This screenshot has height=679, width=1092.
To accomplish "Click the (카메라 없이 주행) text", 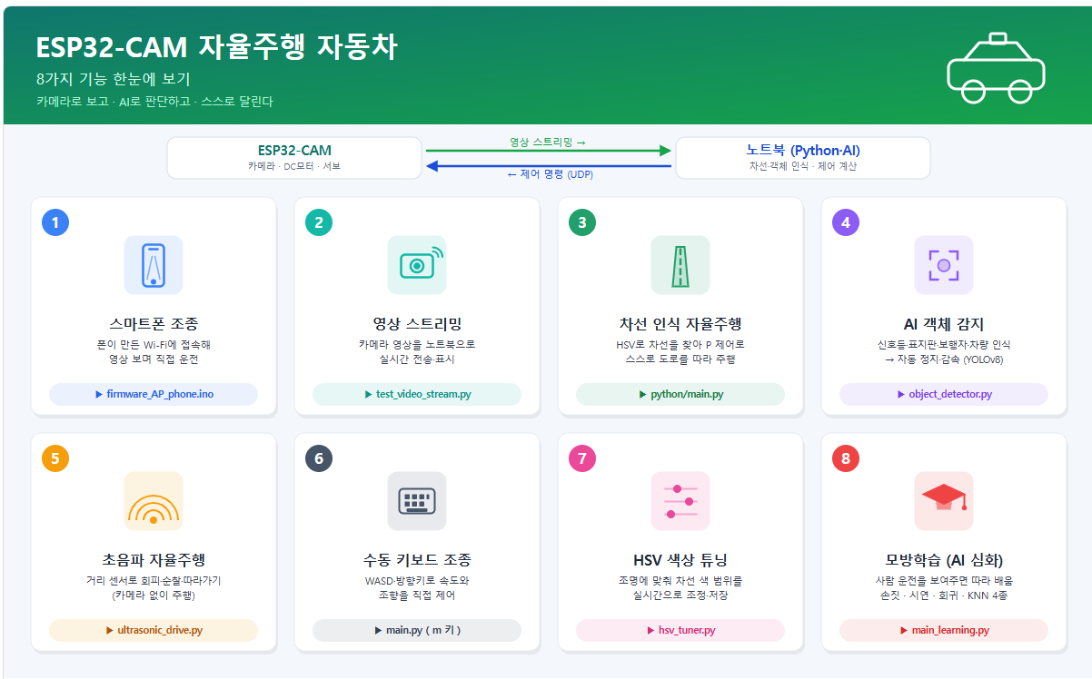I will [154, 595].
